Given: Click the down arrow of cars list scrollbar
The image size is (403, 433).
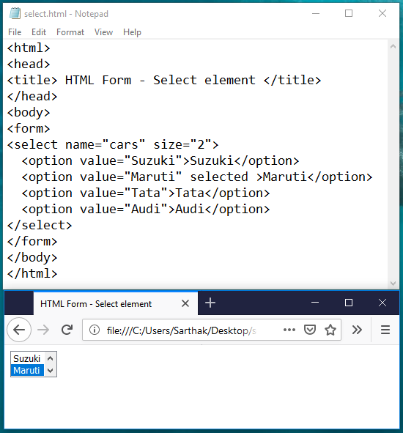Looking at the screenshot, I should 51,370.
